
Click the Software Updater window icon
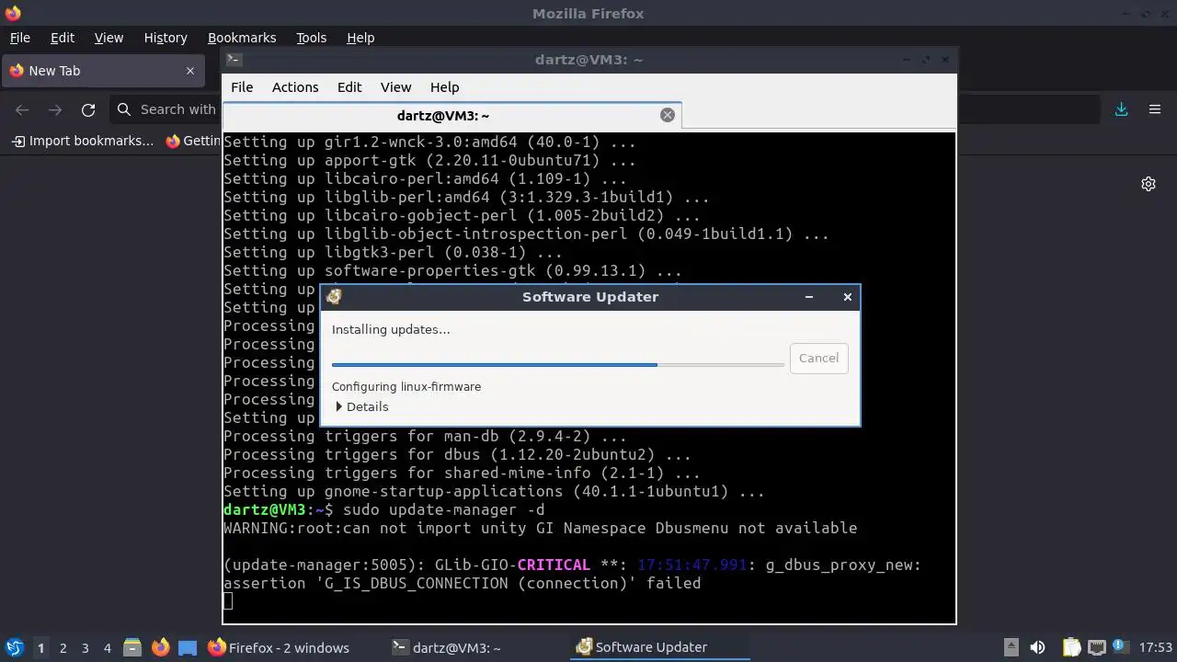(334, 296)
